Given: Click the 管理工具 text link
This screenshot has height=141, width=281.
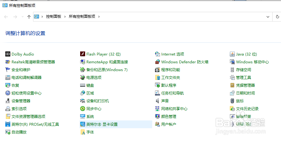Looking at the screenshot, I should tap(243, 78).
